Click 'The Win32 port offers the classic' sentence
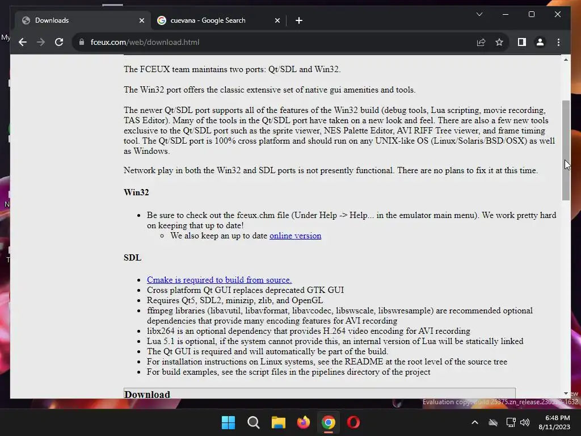 [270, 90]
